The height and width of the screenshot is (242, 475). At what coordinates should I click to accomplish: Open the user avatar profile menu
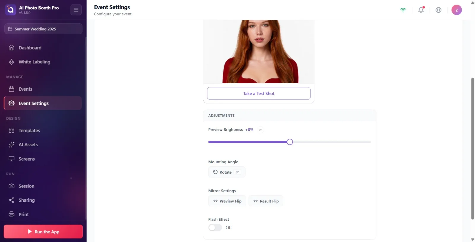457,10
